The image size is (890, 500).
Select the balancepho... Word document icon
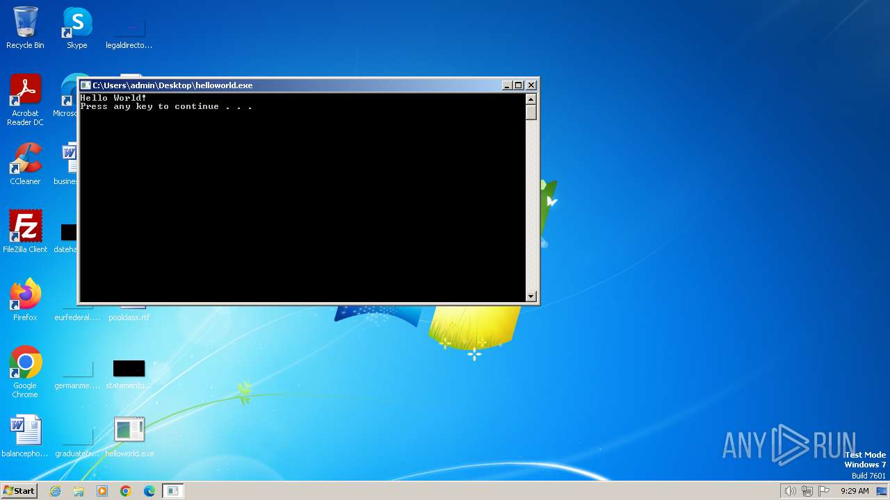[25, 436]
